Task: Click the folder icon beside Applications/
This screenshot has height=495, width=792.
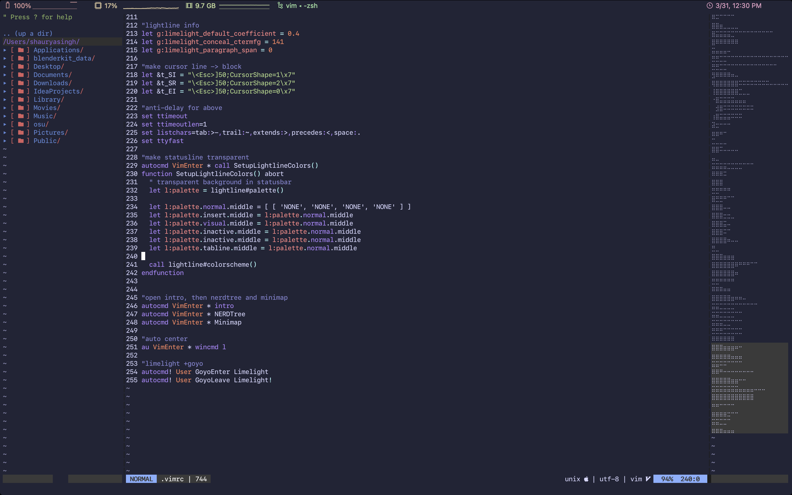Action: [21, 50]
